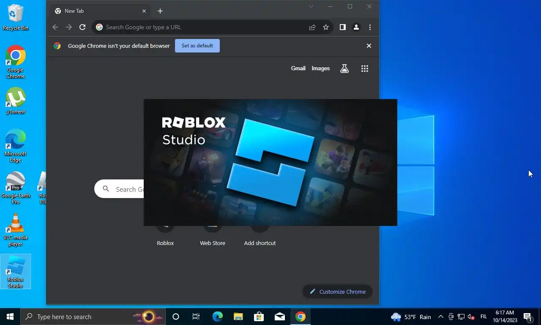This screenshot has height=325, width=541.
Task: Open network icon in system tray
Action: 461,317
